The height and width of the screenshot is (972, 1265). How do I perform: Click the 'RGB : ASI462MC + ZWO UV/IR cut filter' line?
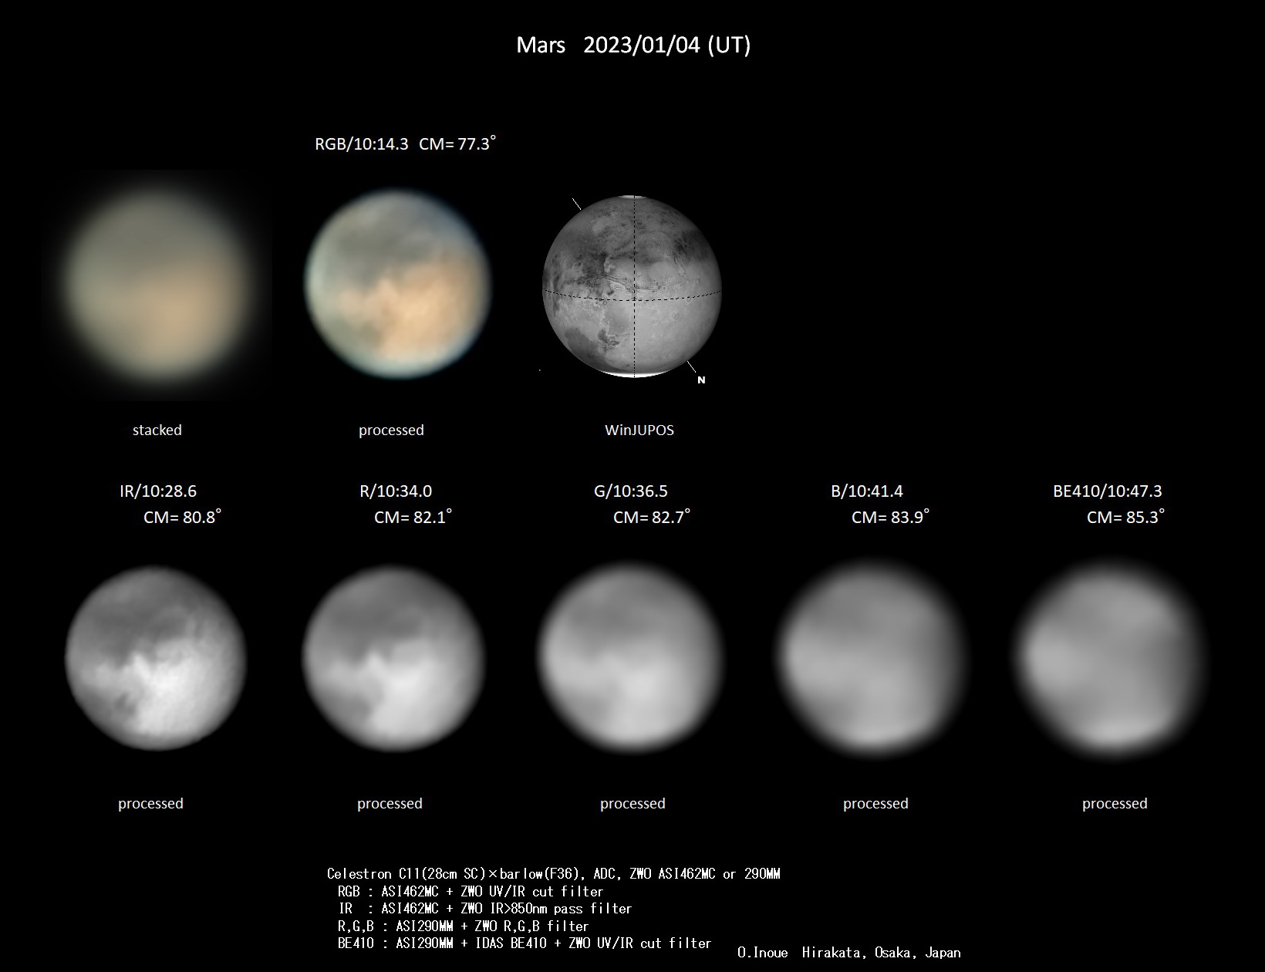[471, 891]
